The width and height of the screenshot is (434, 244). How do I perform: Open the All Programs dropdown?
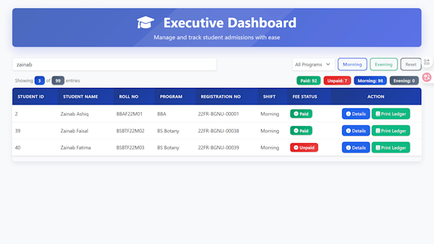[313, 64]
